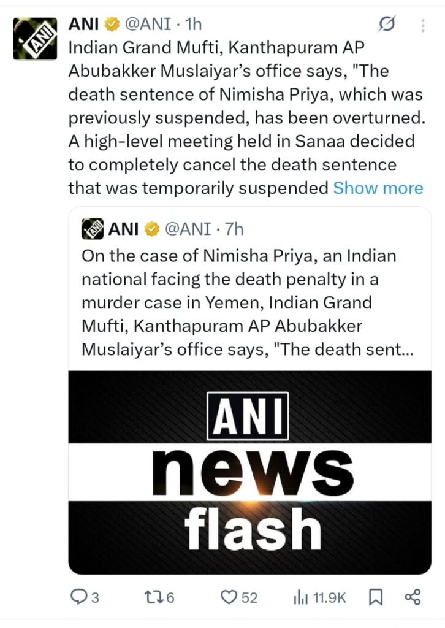Bookmark this tweet

click(376, 597)
